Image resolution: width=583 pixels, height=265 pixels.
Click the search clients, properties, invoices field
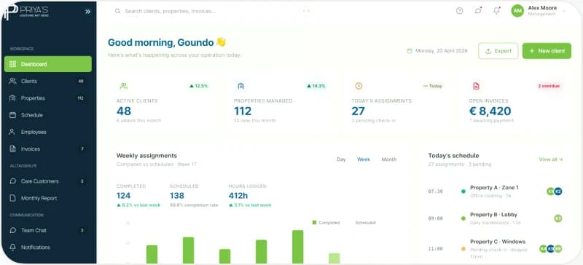coord(212,11)
